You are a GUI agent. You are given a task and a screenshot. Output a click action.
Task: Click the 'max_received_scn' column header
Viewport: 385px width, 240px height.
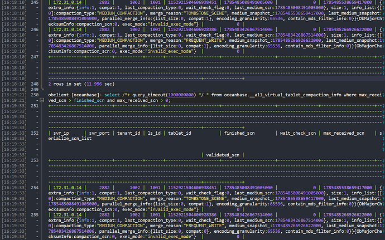tap(344, 133)
